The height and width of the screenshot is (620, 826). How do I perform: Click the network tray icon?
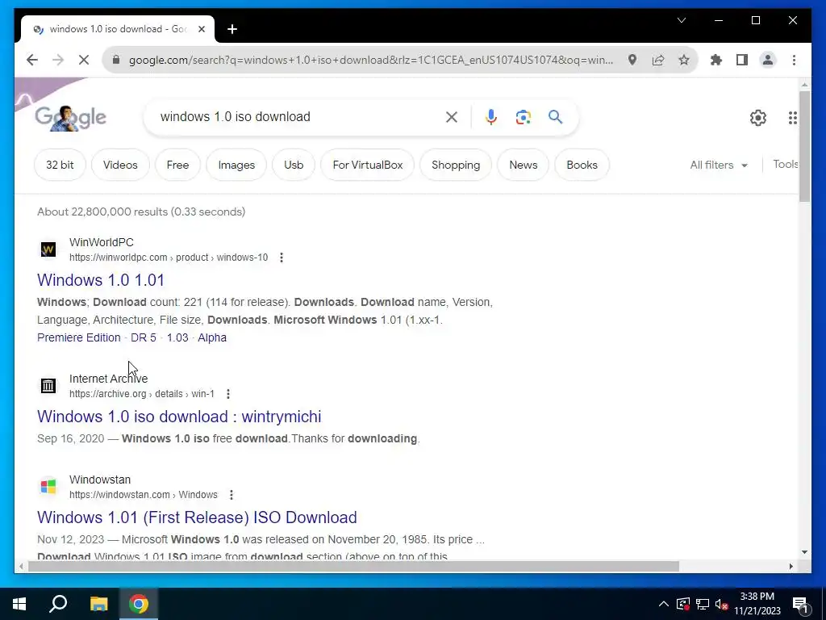(x=703, y=604)
